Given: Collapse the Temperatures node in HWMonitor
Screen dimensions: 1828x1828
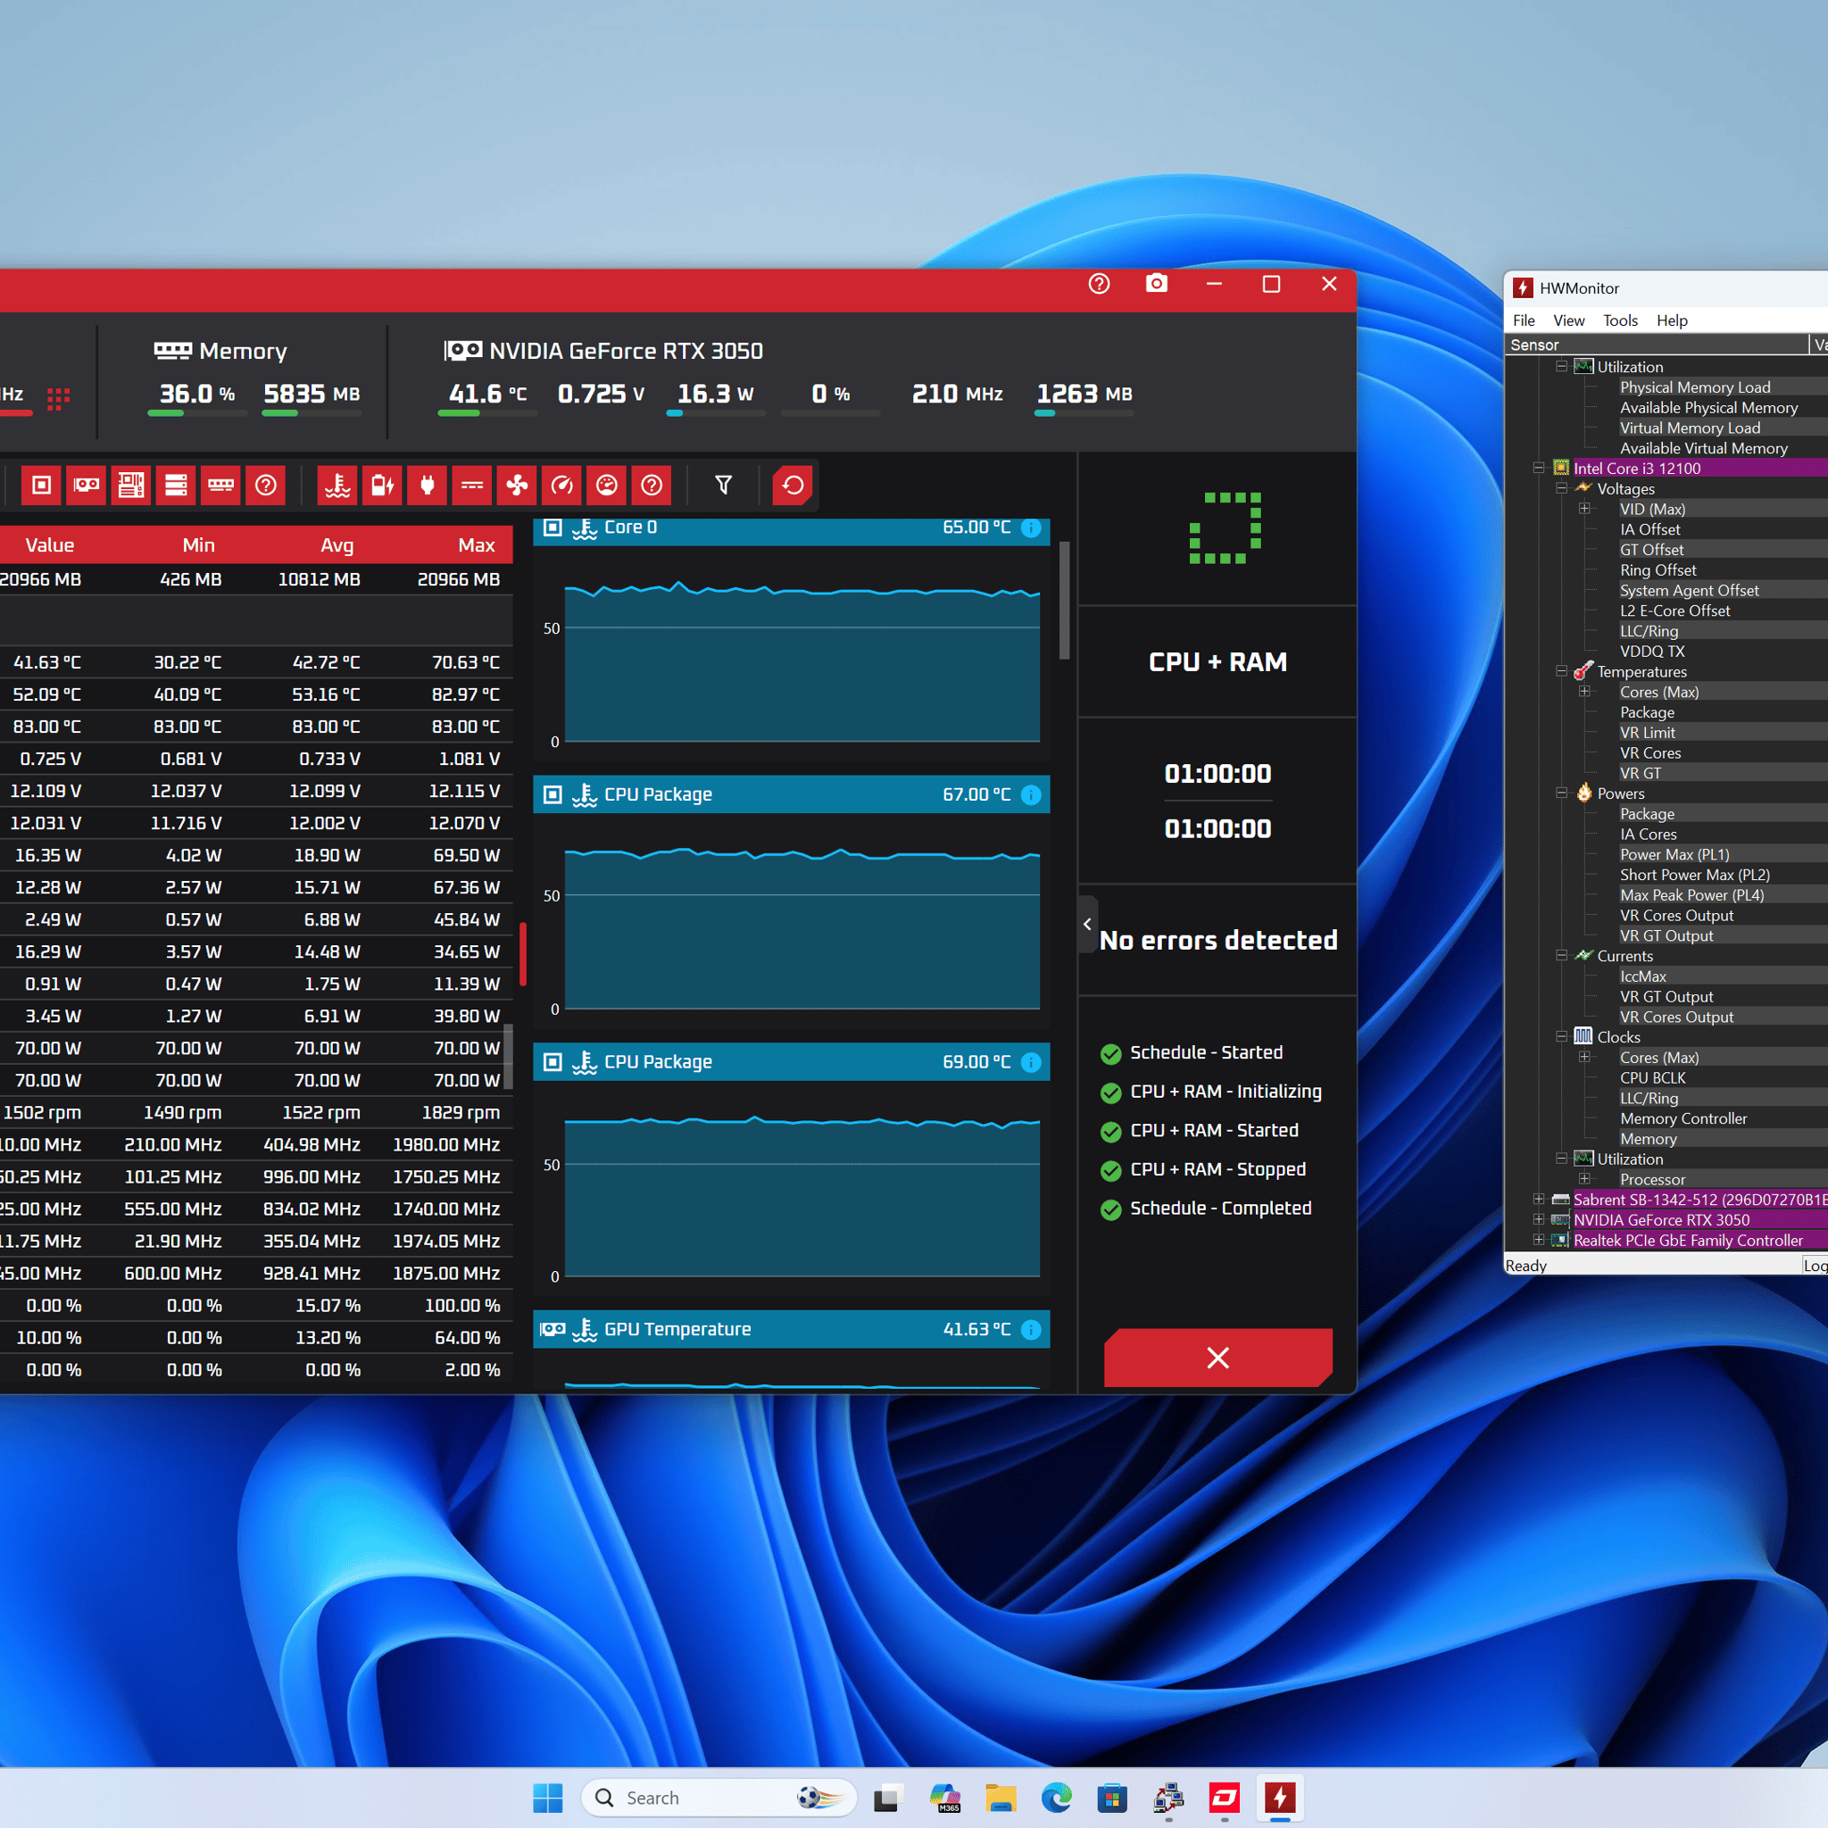Looking at the screenshot, I should pos(1561,672).
